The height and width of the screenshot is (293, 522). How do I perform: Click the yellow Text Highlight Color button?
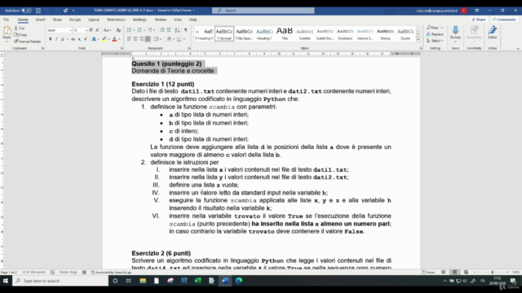tap(104, 39)
